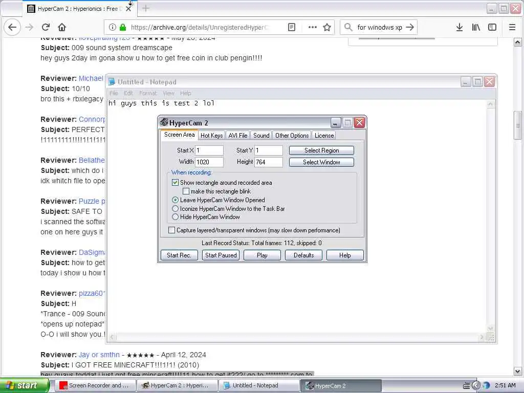Viewport: 524px width, 393px height.
Task: Click the 2:51 AM system clock
Action: click(505, 385)
